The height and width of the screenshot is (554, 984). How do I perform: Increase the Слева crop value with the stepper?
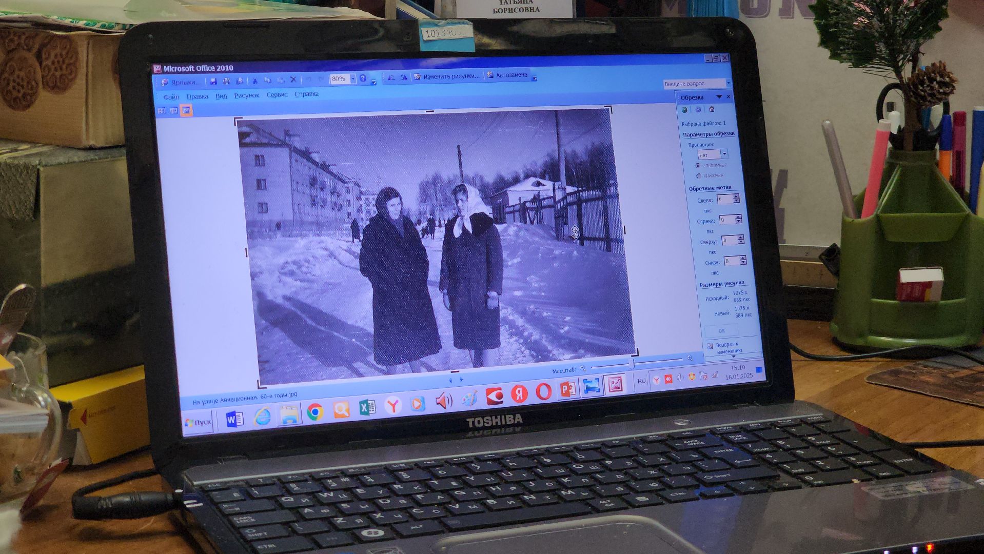pyautogui.click(x=736, y=196)
